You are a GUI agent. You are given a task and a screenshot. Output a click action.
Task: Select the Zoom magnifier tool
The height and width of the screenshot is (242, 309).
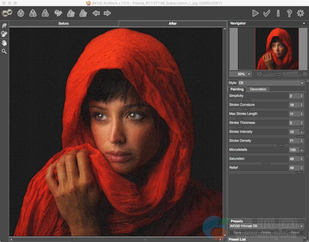click(4, 52)
